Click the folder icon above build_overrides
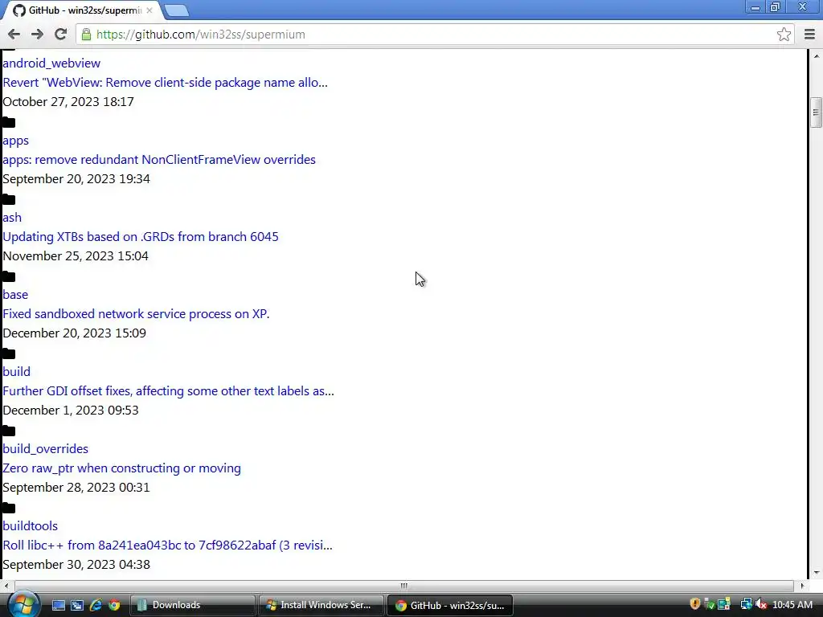Image resolution: width=823 pixels, height=617 pixels. pyautogui.click(x=8, y=431)
